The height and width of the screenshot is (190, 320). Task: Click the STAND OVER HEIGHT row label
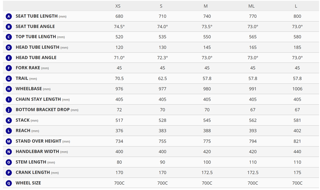pyautogui.click(x=38, y=141)
